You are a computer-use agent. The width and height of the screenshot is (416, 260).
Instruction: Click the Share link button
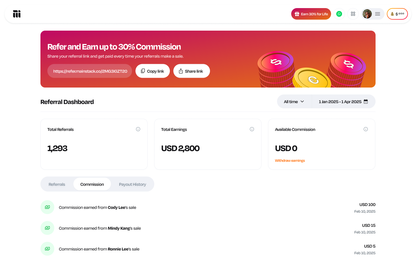pos(192,71)
